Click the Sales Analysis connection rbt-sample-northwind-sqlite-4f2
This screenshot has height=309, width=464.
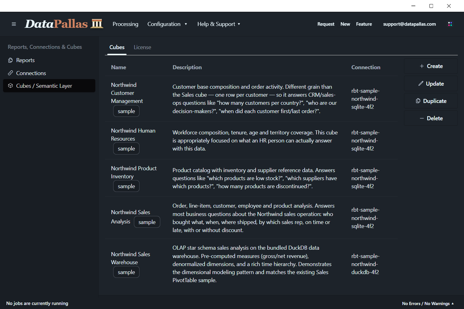coord(365,218)
